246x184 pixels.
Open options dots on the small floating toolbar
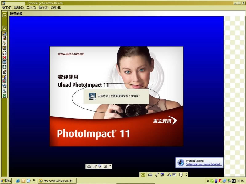pos(110,167)
